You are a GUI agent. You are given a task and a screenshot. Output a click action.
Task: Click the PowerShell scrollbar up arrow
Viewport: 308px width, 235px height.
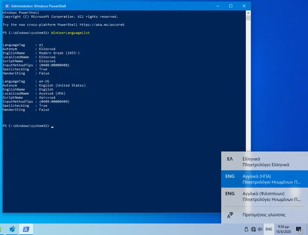248,13
